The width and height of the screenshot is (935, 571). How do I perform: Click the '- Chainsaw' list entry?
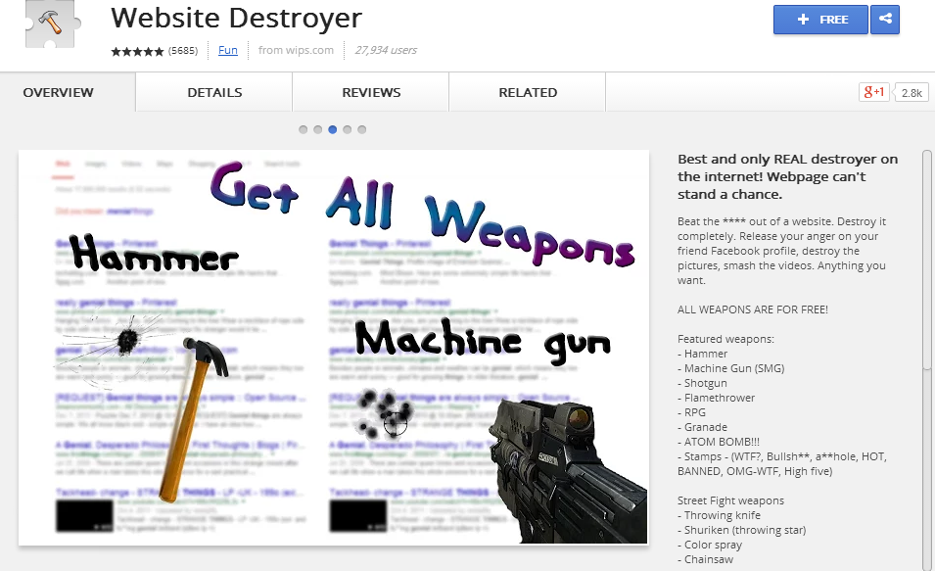tap(706, 559)
